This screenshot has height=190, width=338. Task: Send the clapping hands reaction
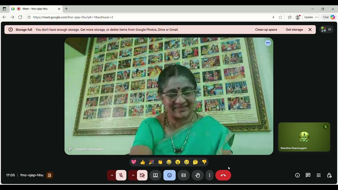(x=160, y=162)
